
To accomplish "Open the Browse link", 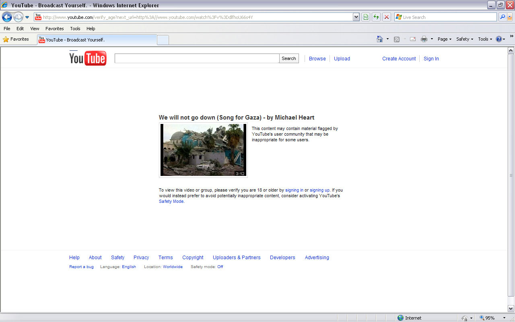I will pos(317,59).
